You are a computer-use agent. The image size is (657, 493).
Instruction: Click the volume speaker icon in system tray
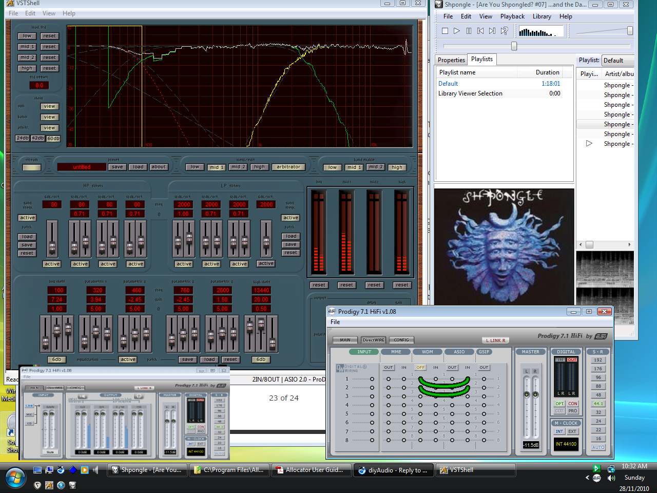[x=611, y=478]
